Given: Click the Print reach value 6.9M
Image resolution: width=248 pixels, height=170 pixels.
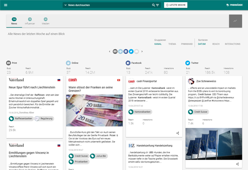Looking at the screenshot, I should (29, 72).
